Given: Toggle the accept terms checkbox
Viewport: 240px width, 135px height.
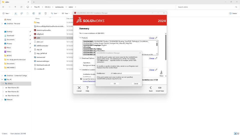Looking at the screenshot, I should pos(81,79).
